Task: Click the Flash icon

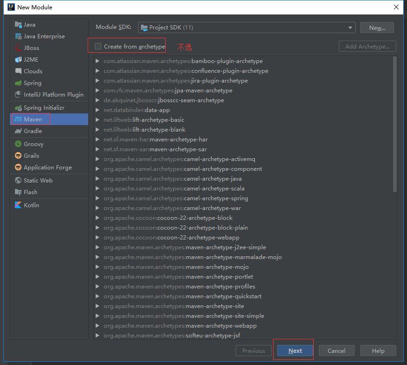Action: (x=18, y=192)
